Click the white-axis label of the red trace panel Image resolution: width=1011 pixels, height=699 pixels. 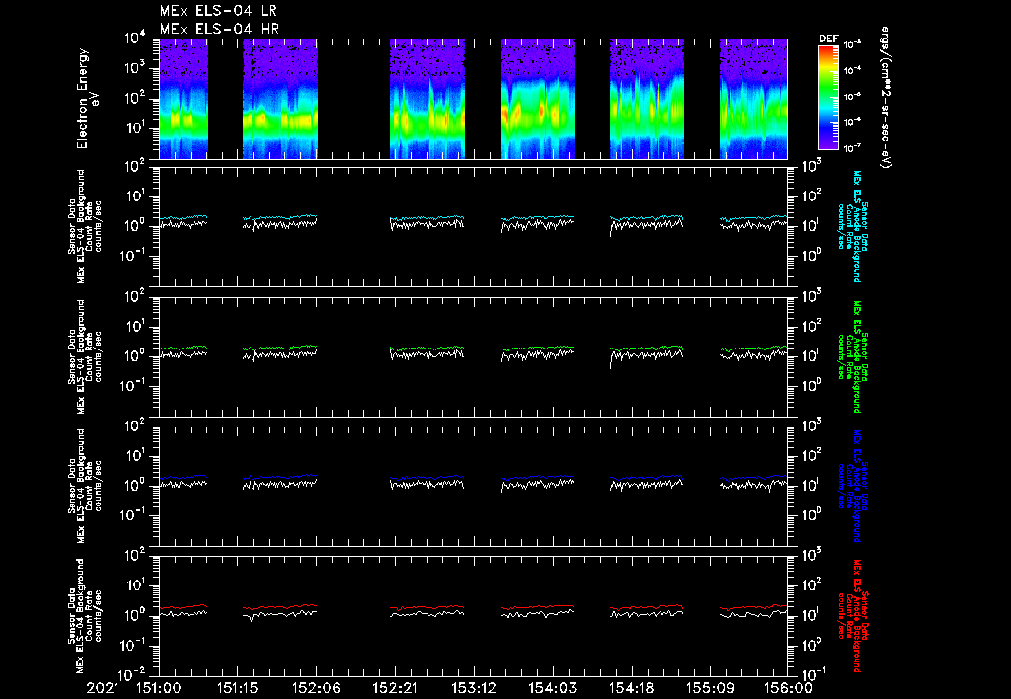point(85,616)
